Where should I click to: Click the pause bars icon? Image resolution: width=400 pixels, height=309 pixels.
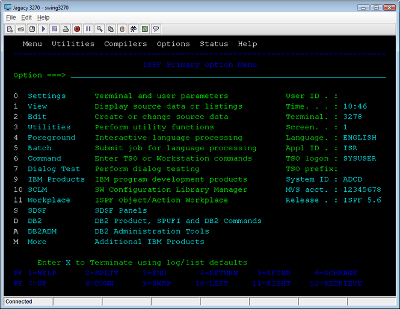88,29
